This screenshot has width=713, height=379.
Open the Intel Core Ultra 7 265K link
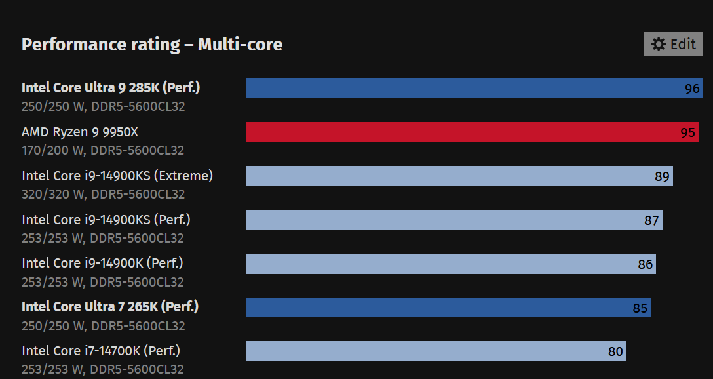pyautogui.click(x=110, y=306)
